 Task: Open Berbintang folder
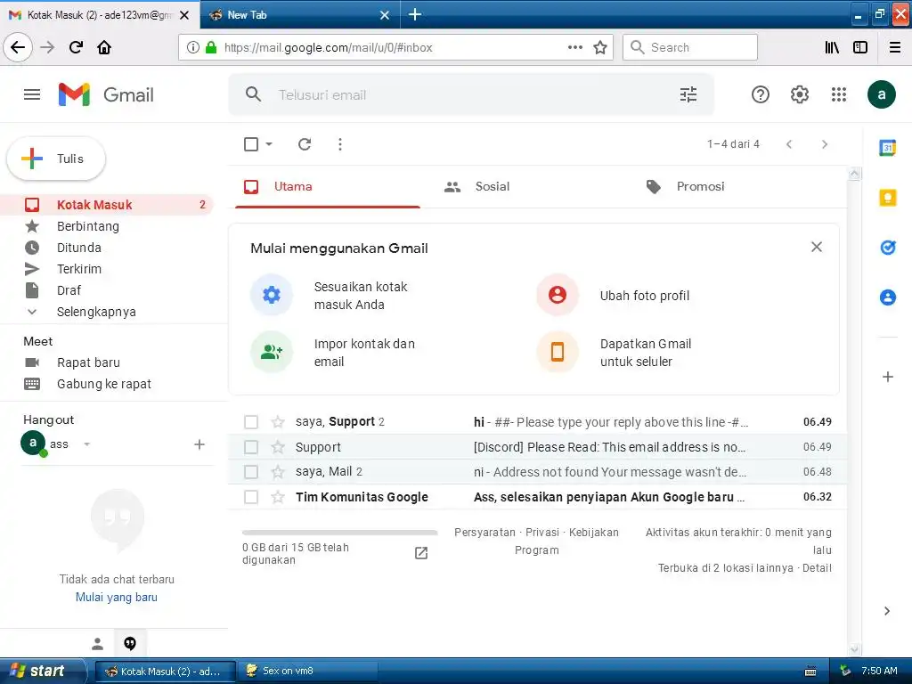(x=87, y=226)
